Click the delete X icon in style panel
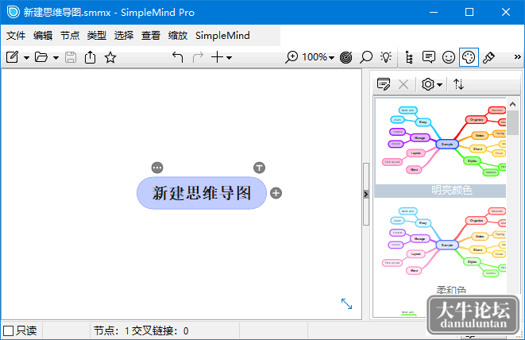 (x=403, y=84)
